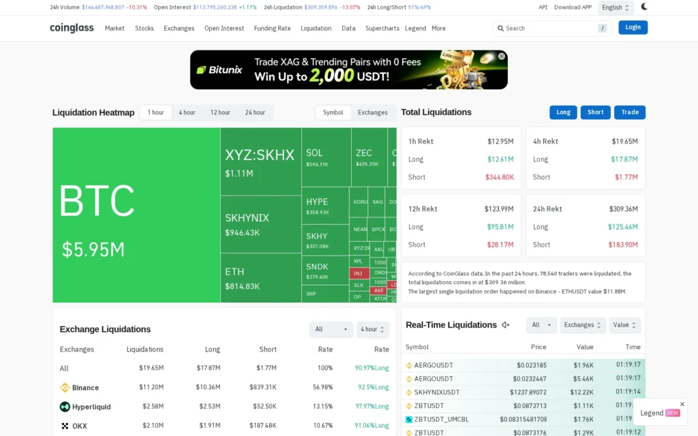The image size is (698, 436).
Task: Close the Legend popup
Action: tap(682, 404)
